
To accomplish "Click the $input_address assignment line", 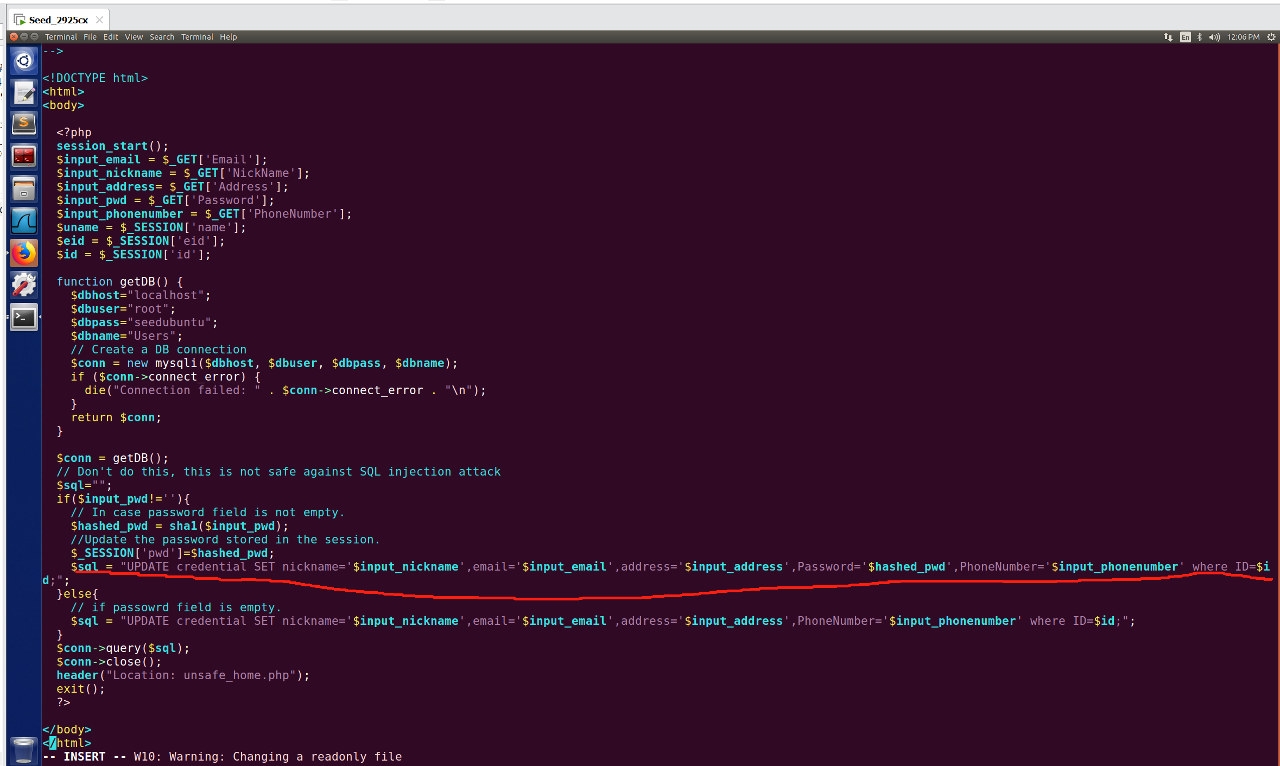I will pyautogui.click(x=172, y=187).
